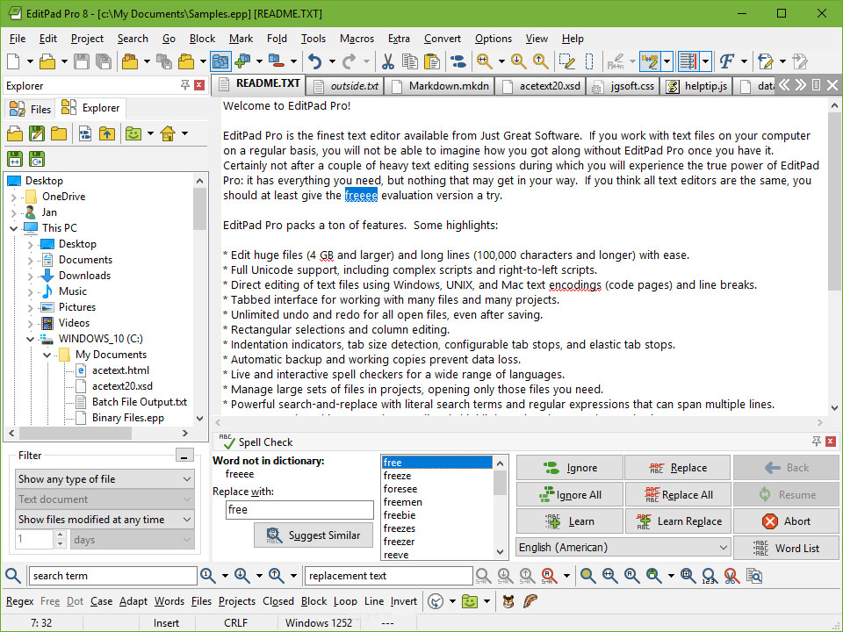Switch to the helptip.js tab
843x632 pixels.
[x=696, y=85]
